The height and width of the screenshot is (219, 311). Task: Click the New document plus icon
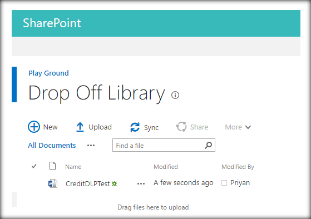click(34, 127)
